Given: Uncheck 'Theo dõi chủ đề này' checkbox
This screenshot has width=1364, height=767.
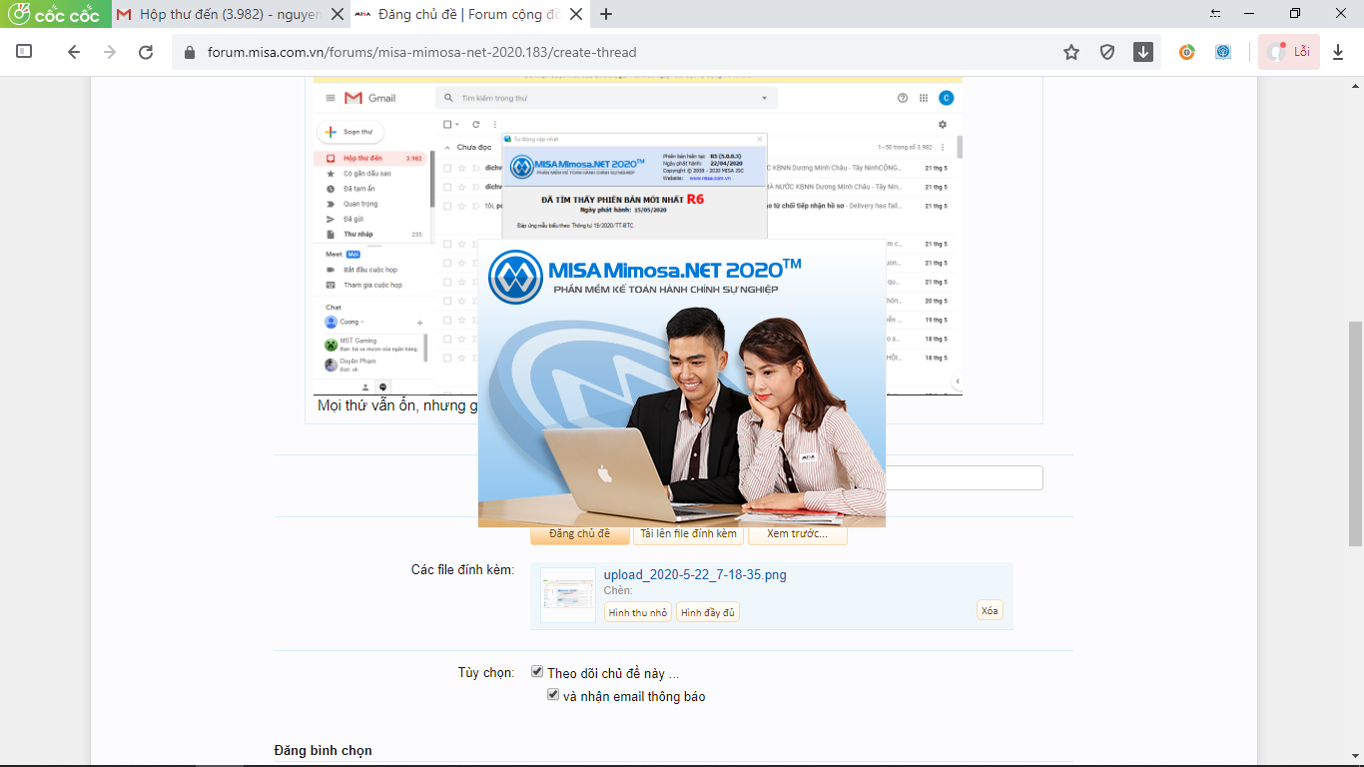Looking at the screenshot, I should click(x=537, y=672).
